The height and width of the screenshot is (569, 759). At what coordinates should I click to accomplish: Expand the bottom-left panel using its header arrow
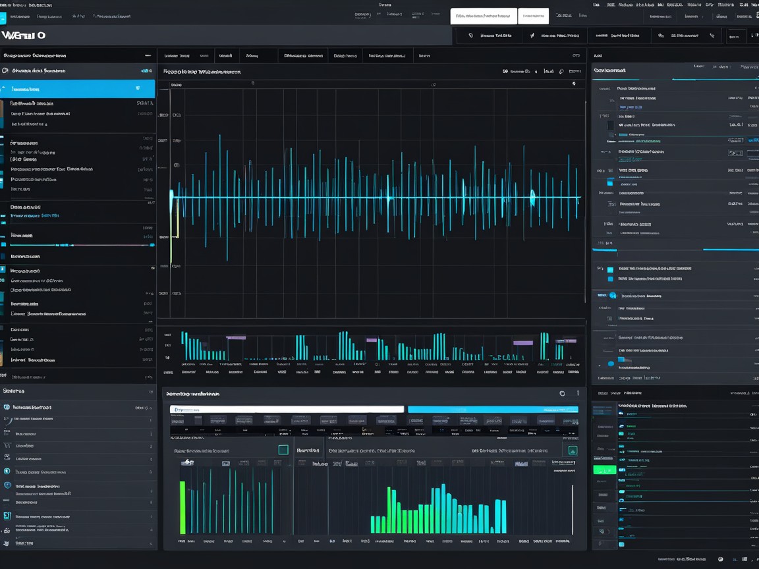tap(150, 391)
